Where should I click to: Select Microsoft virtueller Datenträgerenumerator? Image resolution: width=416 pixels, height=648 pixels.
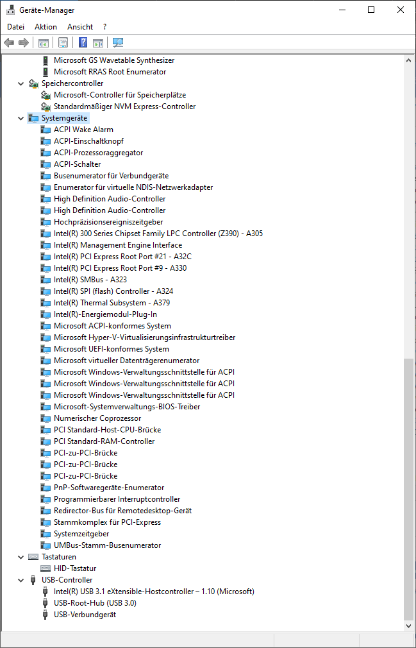[127, 361]
